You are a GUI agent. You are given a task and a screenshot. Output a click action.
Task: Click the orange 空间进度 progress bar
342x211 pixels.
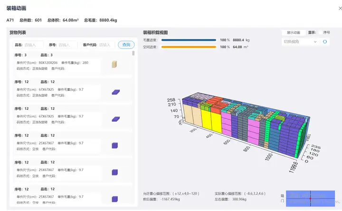coord(189,47)
